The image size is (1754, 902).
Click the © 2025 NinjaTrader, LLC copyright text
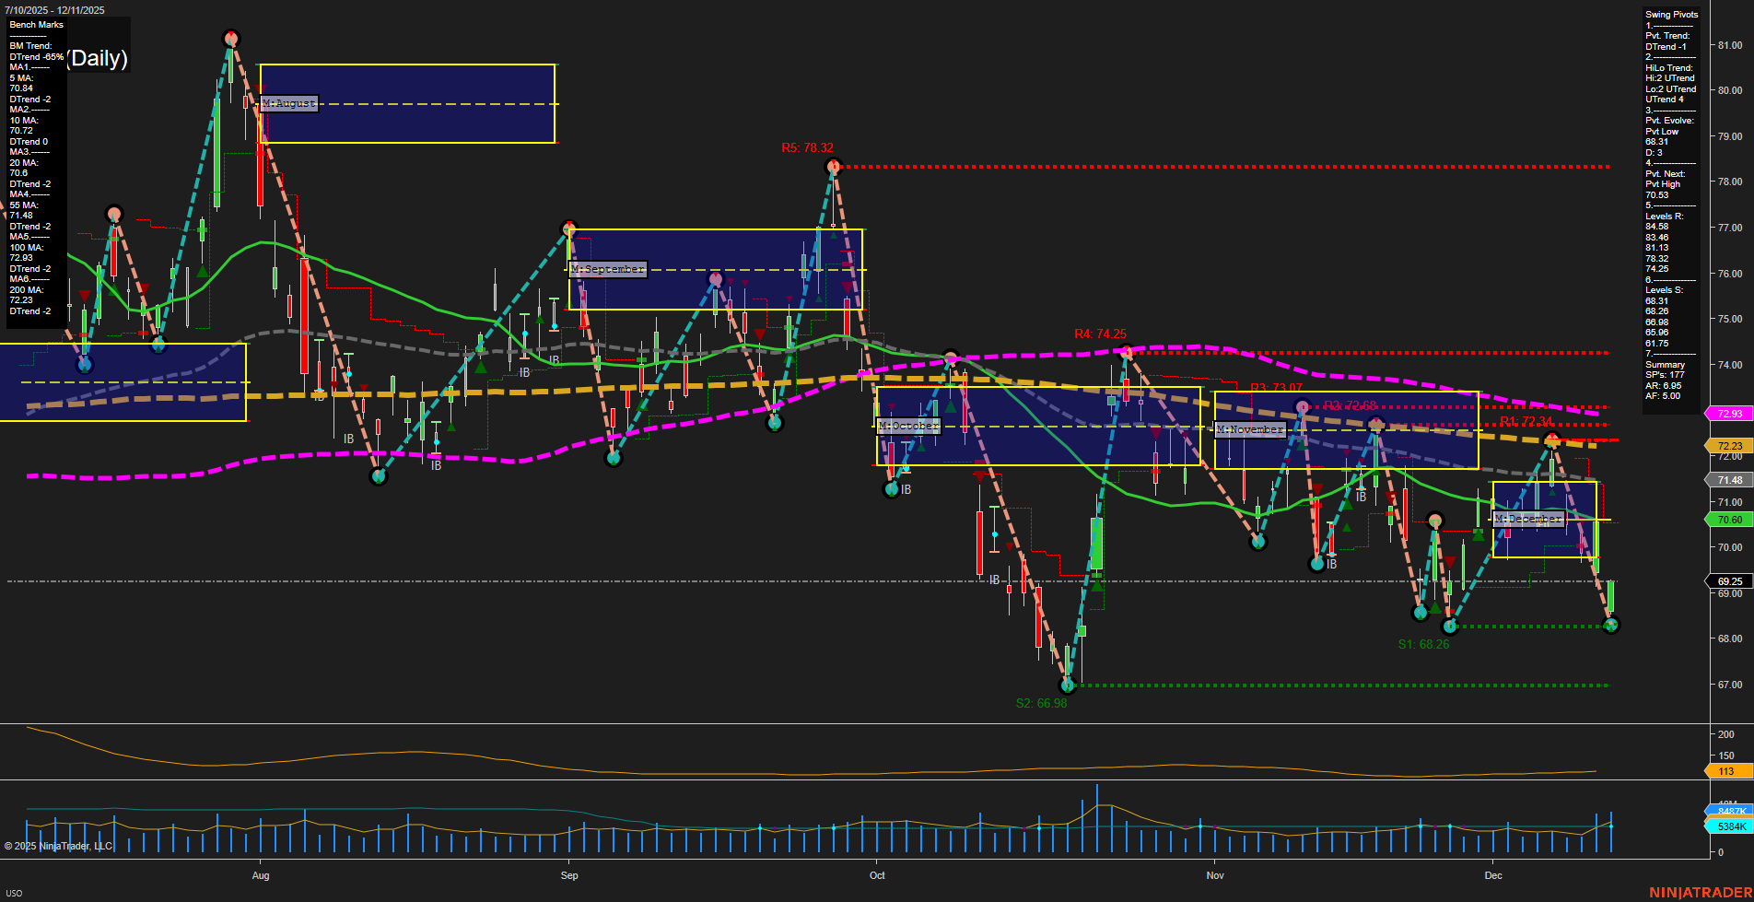[60, 846]
